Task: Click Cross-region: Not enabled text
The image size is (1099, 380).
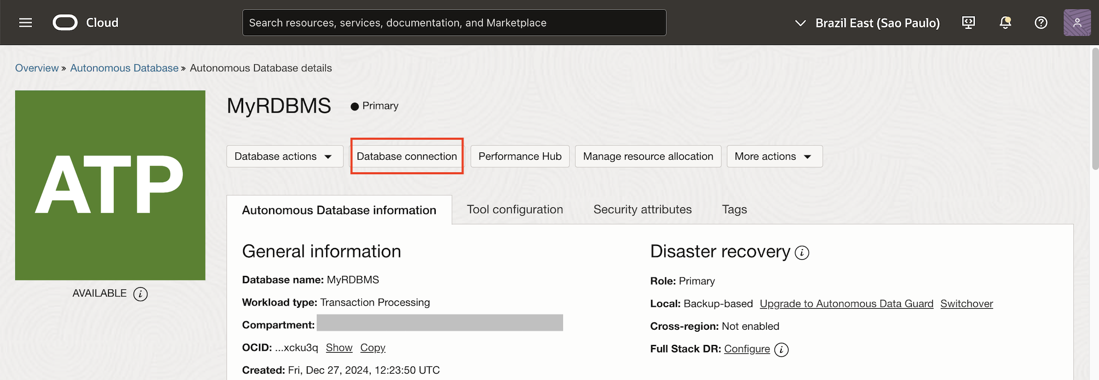Action: [x=715, y=326]
